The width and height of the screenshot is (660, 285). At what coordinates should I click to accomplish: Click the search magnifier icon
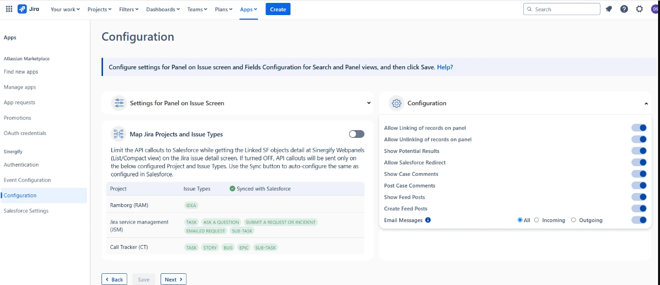(x=530, y=9)
